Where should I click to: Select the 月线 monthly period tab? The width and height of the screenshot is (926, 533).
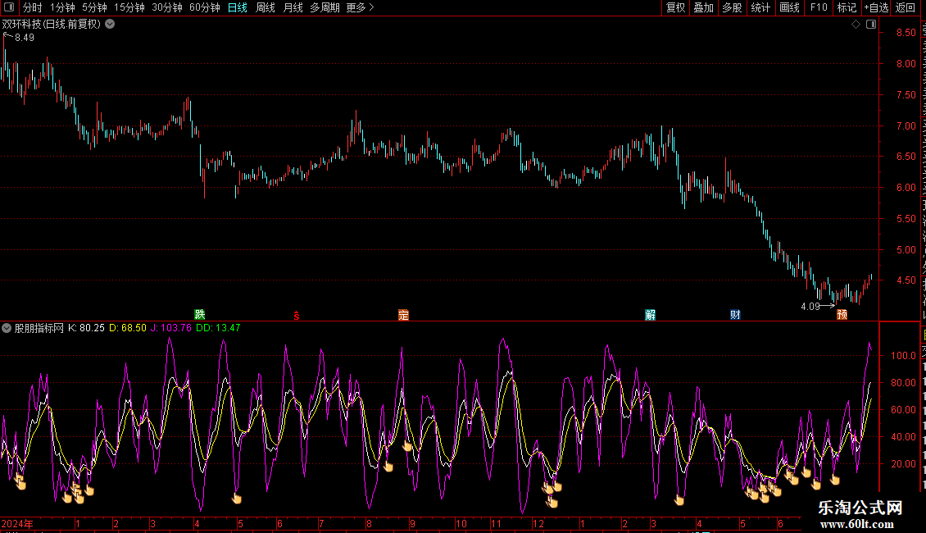point(293,7)
